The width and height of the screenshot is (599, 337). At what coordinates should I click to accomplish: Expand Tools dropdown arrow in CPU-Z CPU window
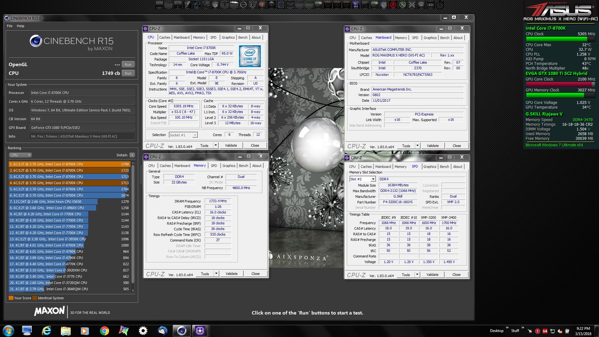(216, 145)
